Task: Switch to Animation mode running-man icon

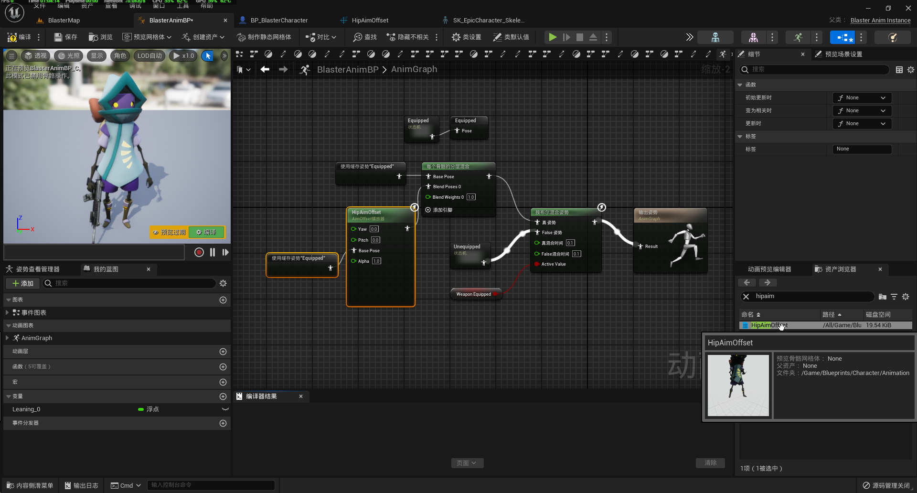Action: [x=798, y=37]
